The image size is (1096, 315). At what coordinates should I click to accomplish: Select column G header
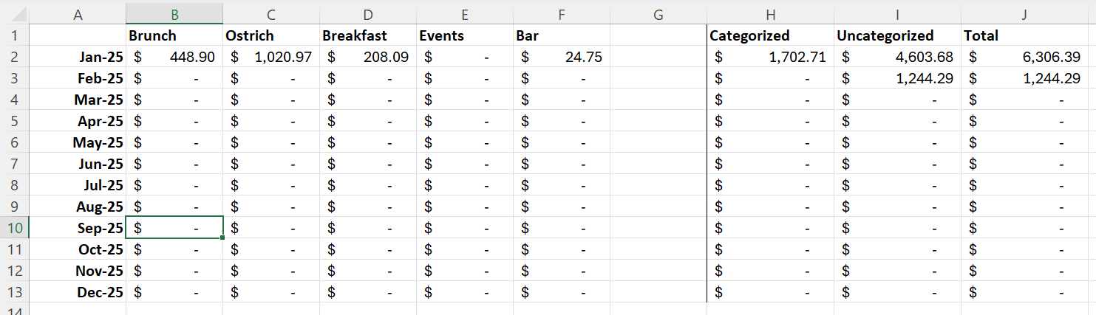tap(658, 14)
